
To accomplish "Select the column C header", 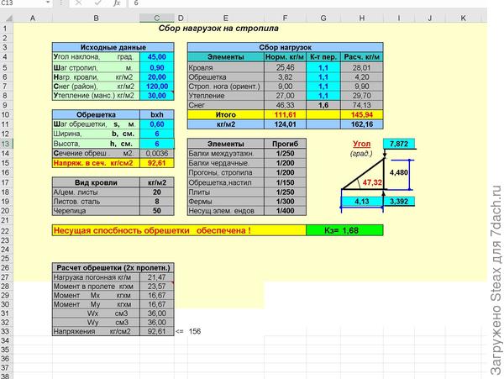I will click(156, 17).
